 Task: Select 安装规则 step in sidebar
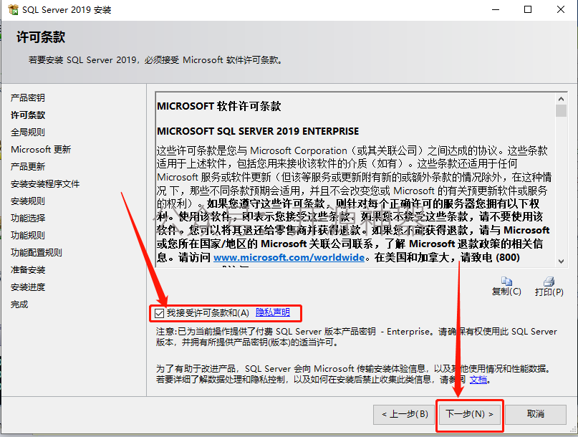click(28, 201)
